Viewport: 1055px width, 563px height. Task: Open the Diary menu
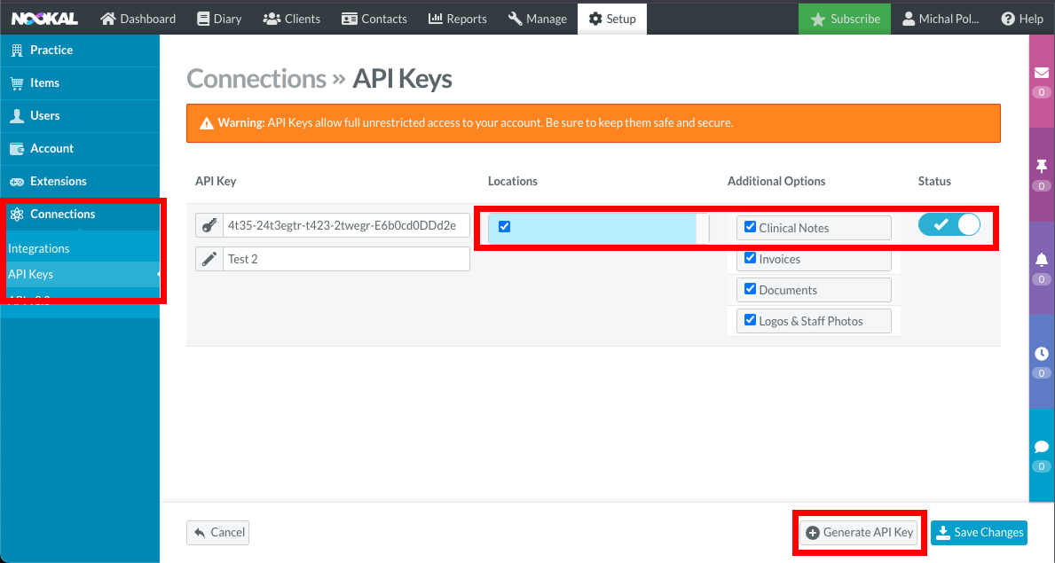tap(219, 19)
